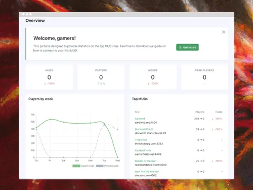
Task: Open the New Worlds Ateraan link
Action: [147, 172]
